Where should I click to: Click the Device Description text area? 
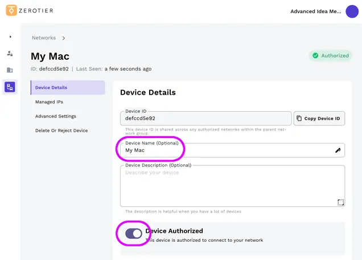(x=232, y=186)
